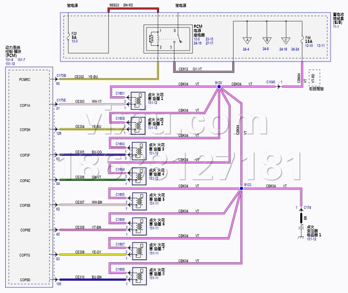Screen dimensions: 348x293
Task: Click the PCMRC pin label
Action: tap(25, 80)
